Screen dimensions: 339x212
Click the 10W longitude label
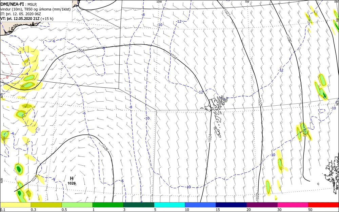point(159,2)
